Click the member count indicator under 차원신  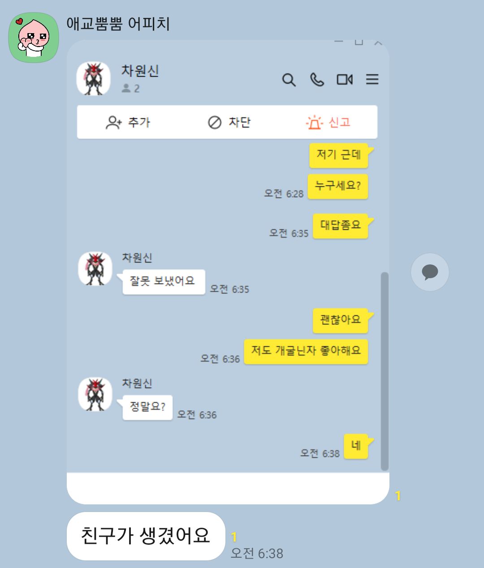point(130,89)
